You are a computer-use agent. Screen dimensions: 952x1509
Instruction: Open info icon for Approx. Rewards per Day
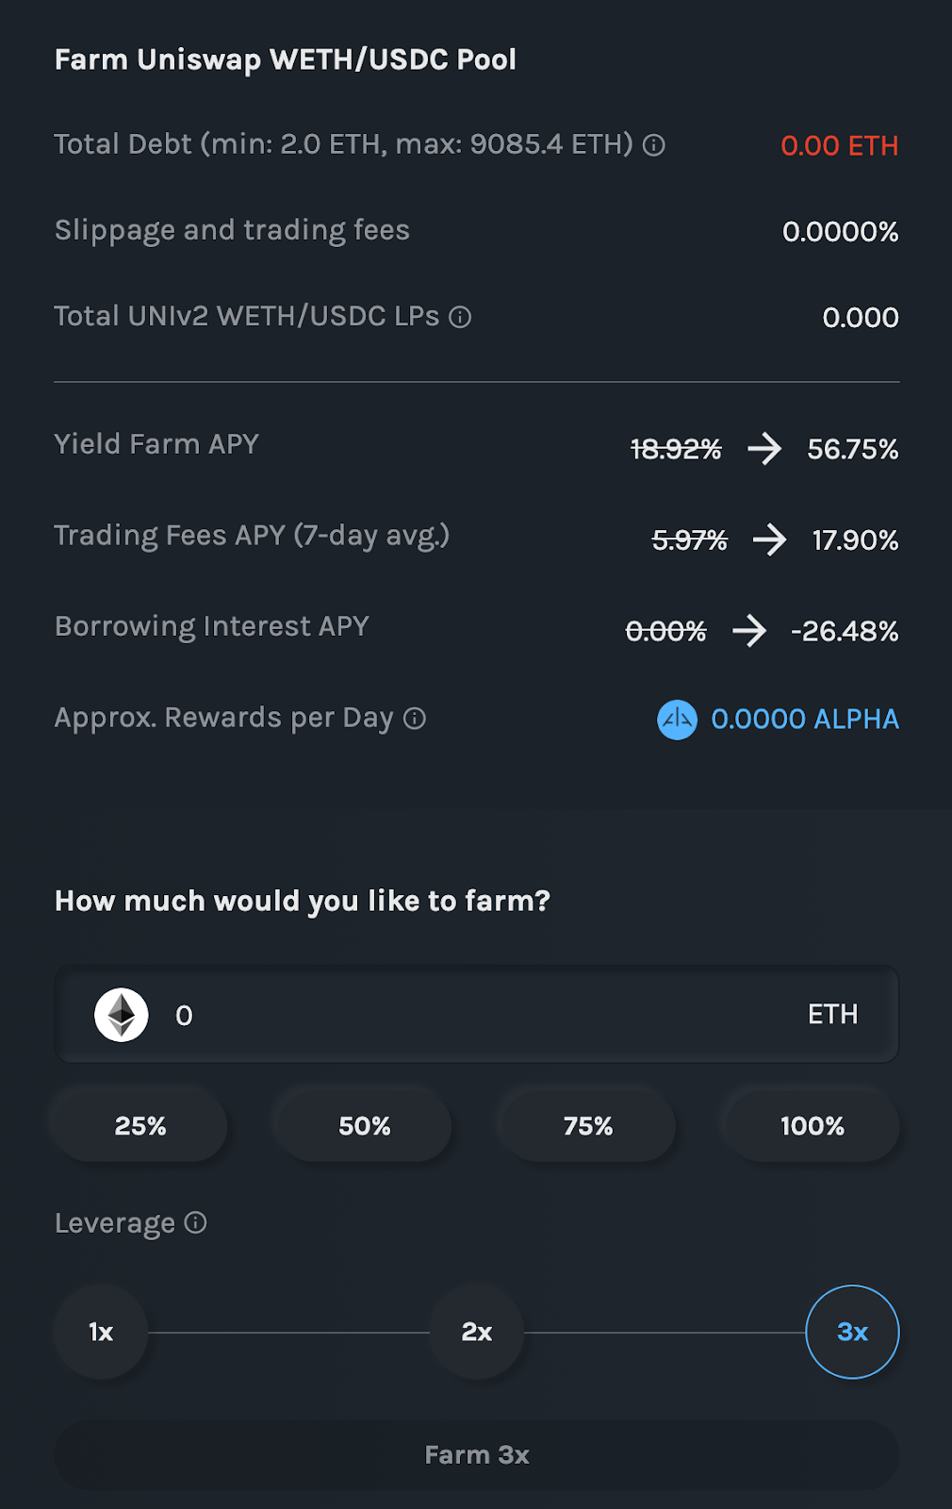pos(415,719)
